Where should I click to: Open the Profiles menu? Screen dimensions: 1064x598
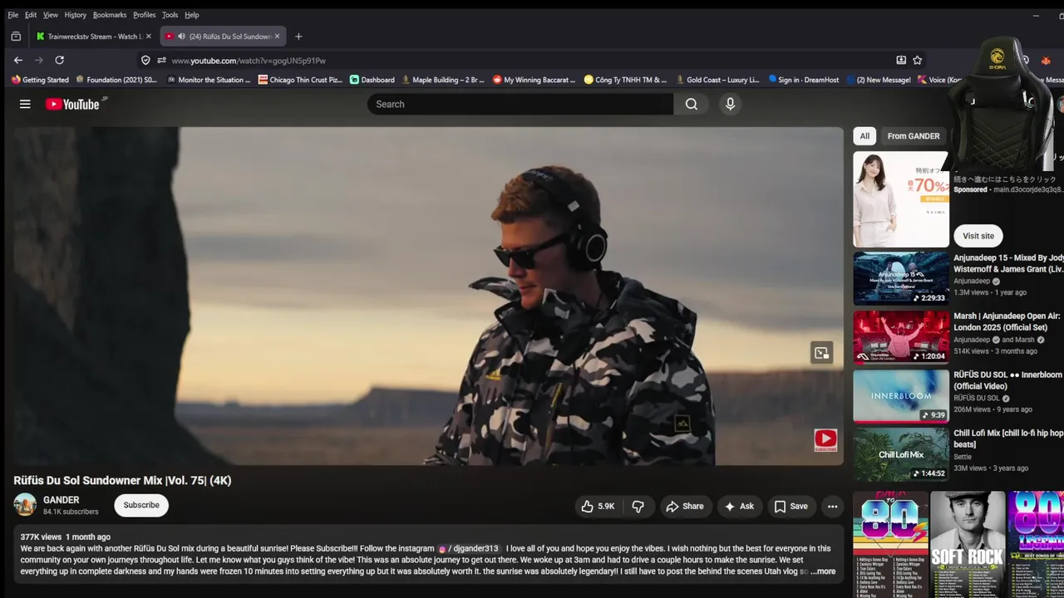click(145, 15)
